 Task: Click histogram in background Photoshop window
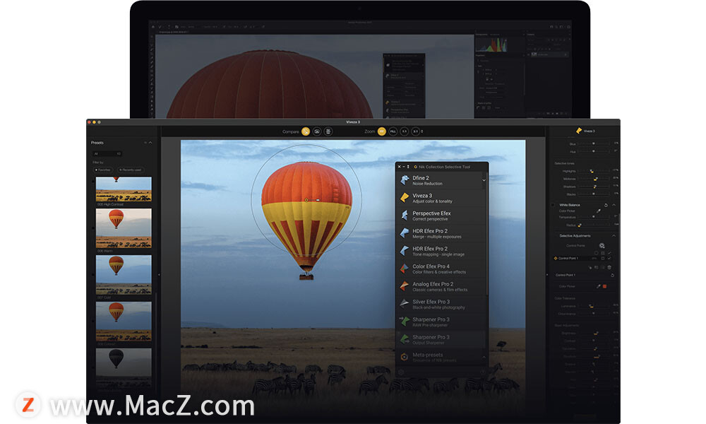(491, 45)
